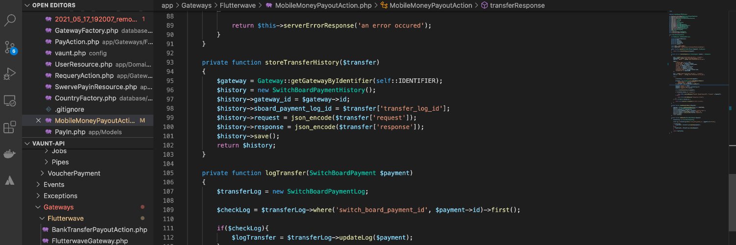Open the Azure view in activity bar
Viewport: 736px width, 245px height.
(x=10, y=180)
